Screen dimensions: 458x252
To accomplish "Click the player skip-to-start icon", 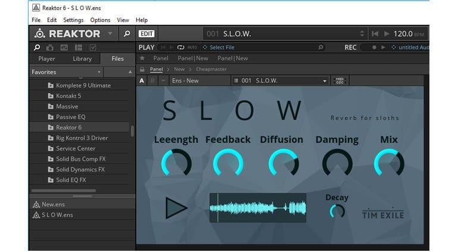I will pyautogui.click(x=164, y=47).
